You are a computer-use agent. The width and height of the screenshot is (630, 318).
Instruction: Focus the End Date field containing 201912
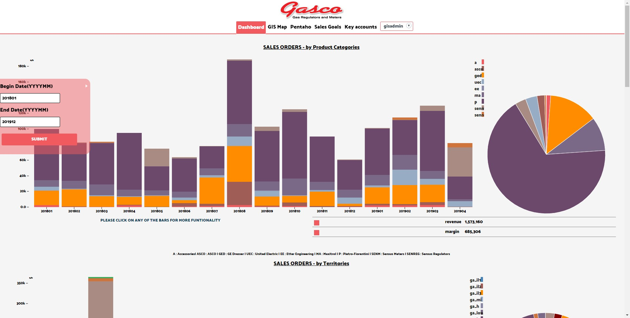30,122
